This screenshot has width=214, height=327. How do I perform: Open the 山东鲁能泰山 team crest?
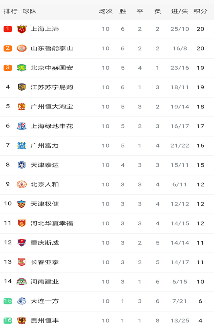[x=22, y=48]
